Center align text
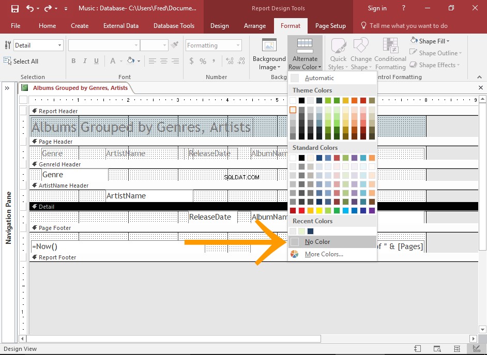487x355 pixels. click(x=164, y=61)
